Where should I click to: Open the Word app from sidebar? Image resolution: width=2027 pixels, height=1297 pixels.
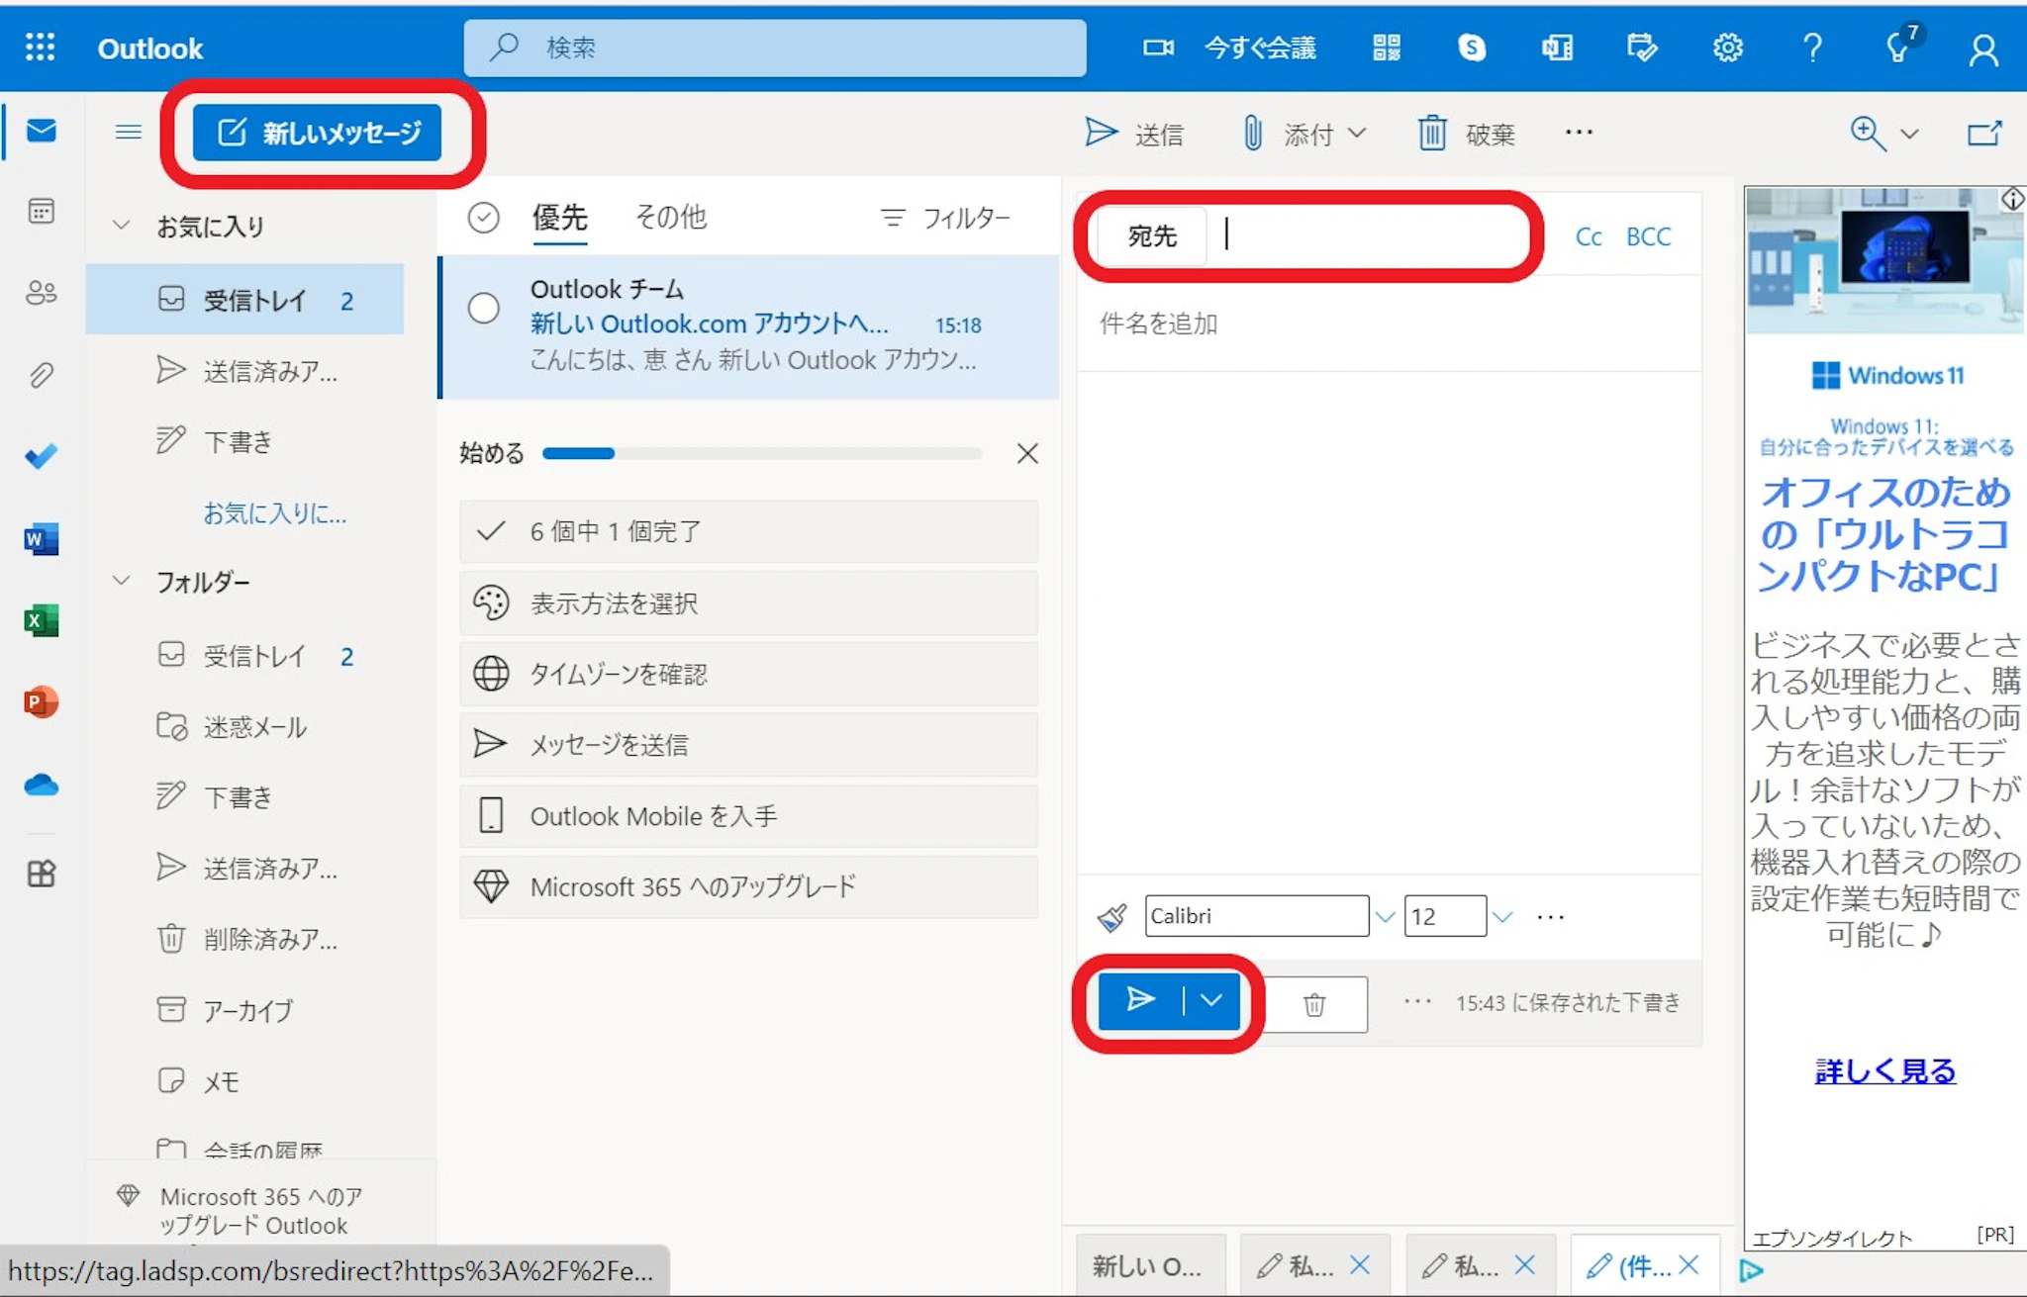[41, 539]
